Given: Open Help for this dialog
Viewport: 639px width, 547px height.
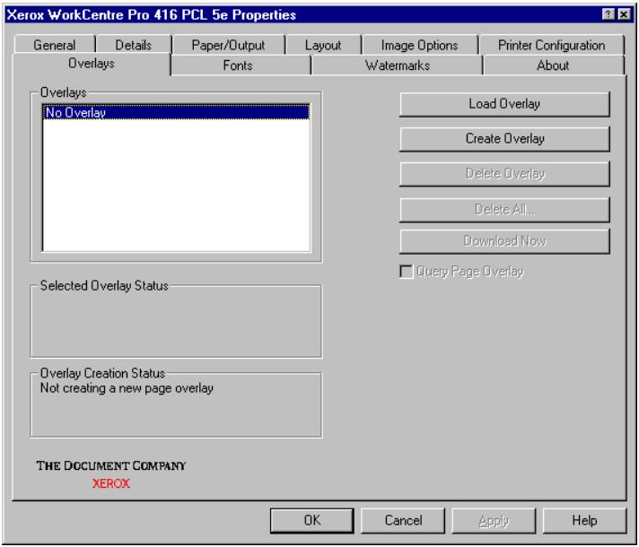Looking at the screenshot, I should [x=585, y=520].
